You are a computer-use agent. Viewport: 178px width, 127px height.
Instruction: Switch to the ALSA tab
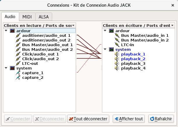(x=44, y=17)
